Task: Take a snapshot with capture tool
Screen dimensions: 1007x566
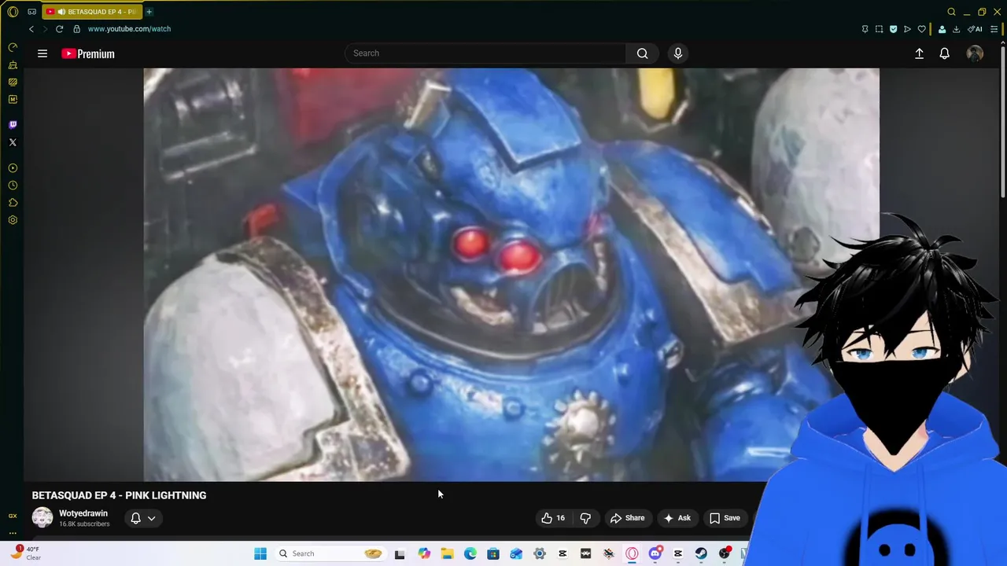Action: click(x=879, y=29)
